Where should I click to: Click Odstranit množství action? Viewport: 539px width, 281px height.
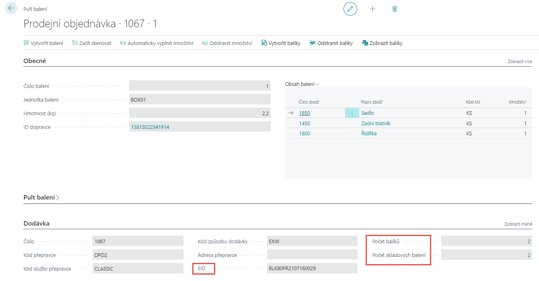point(227,43)
